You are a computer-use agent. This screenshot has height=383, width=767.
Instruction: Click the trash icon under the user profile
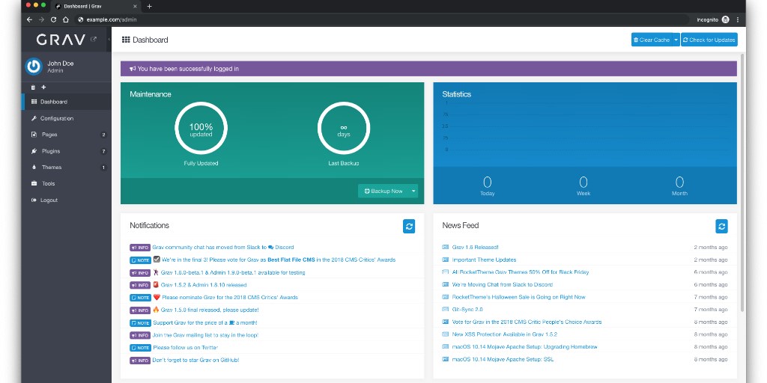click(x=33, y=88)
